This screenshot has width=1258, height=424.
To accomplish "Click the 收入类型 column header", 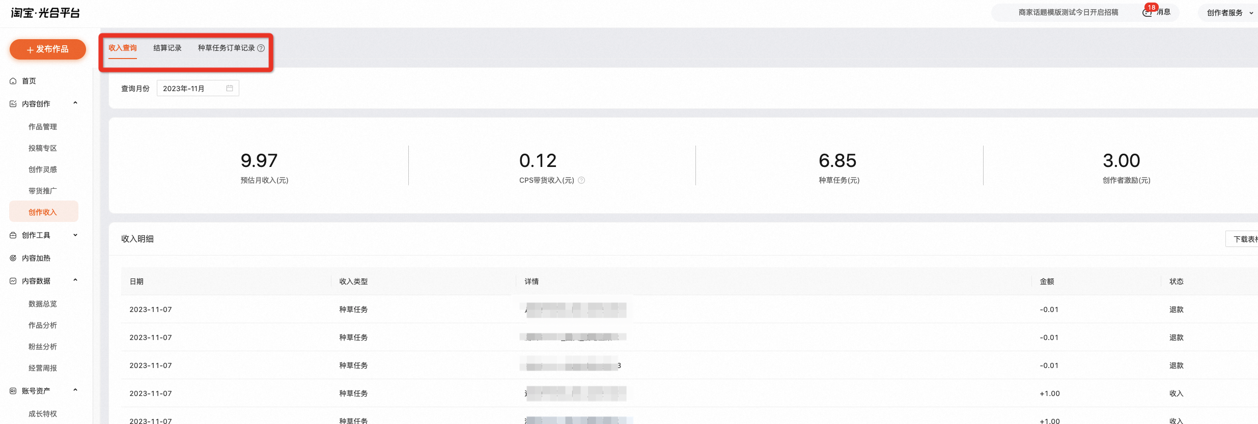I will [354, 281].
